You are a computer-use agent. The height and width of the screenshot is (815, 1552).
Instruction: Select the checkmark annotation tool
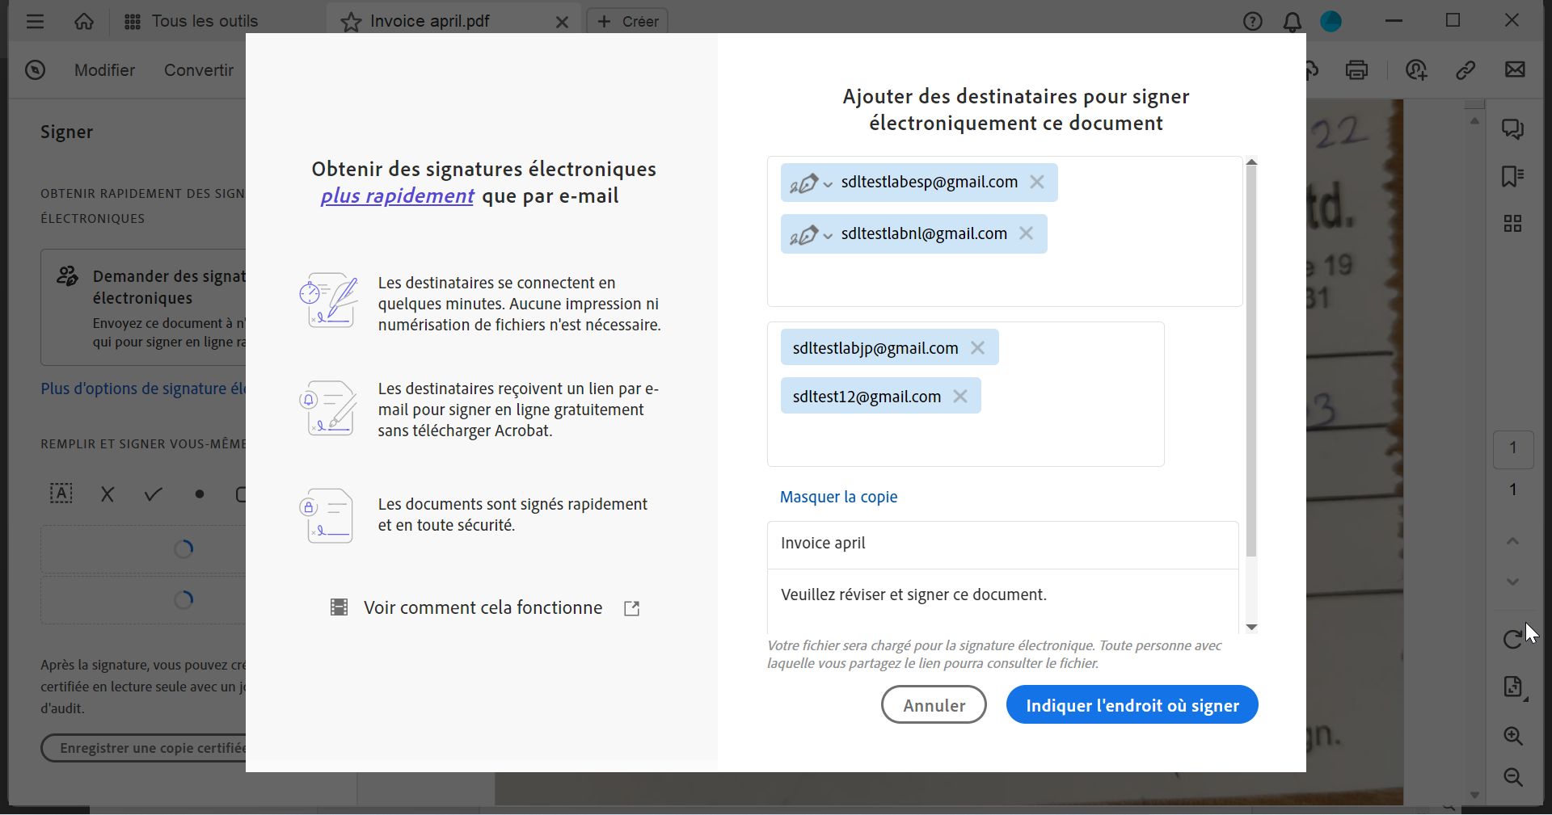152,494
